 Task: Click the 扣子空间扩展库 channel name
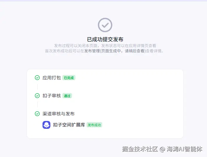[69, 125]
